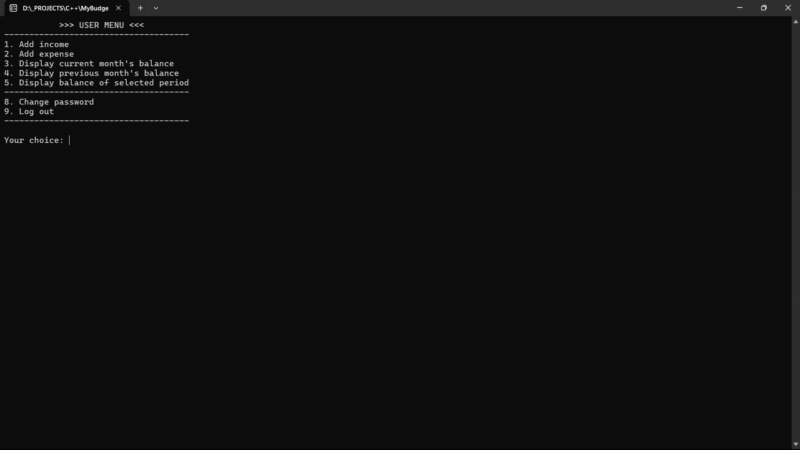Viewport: 800px width, 450px height.
Task: Click the terminal icon in the tab
Action: pyautogui.click(x=13, y=8)
